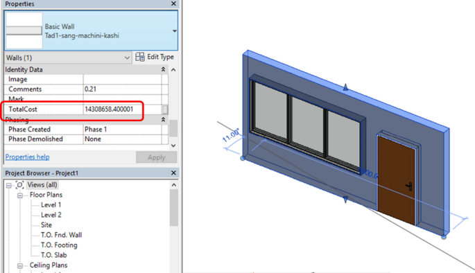The width and height of the screenshot is (475, 273).
Task: Click the Views (all) icon
Action: 19,185
